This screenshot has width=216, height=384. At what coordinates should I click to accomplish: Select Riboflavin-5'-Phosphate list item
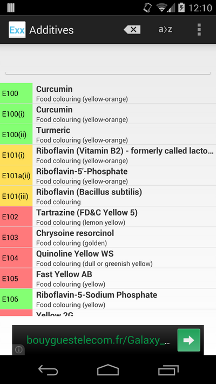pyautogui.click(x=108, y=176)
